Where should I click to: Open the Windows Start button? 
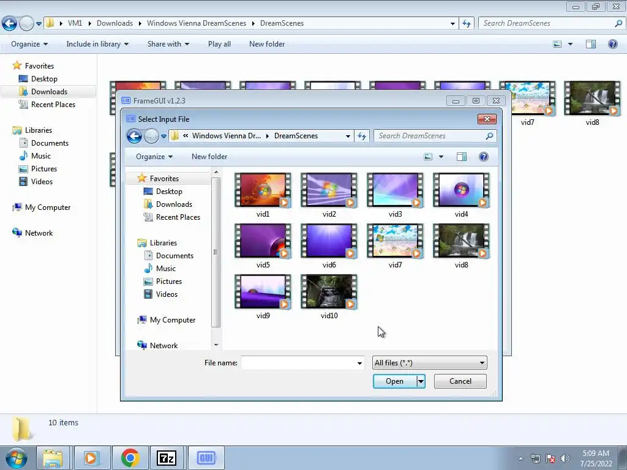click(16, 458)
